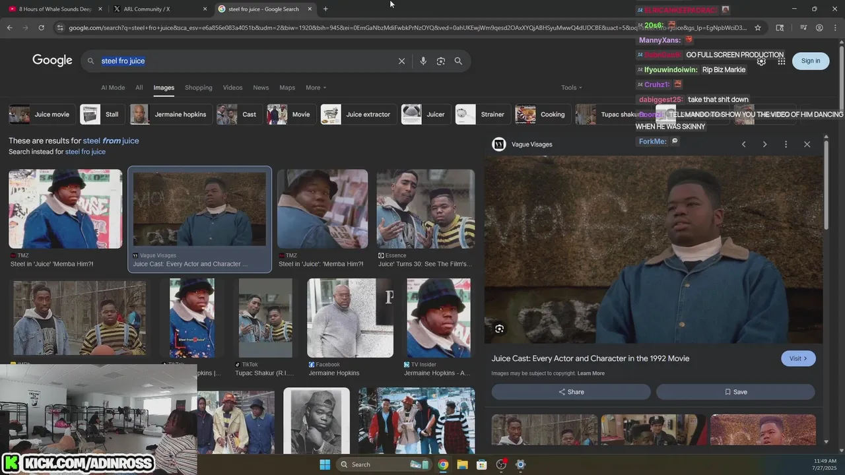This screenshot has height=475, width=845.
Task: Filter by the Cast chip
Action: [239, 114]
